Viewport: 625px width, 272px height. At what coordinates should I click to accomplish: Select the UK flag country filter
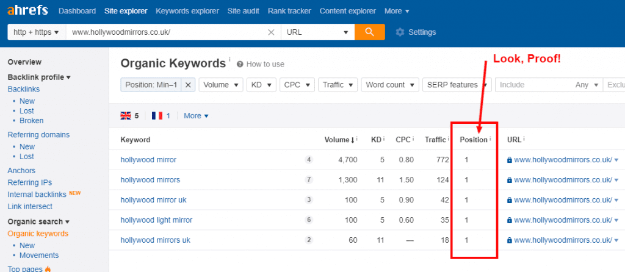126,116
